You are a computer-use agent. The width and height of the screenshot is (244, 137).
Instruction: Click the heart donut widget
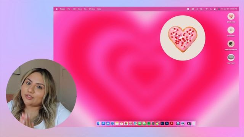(183, 38)
